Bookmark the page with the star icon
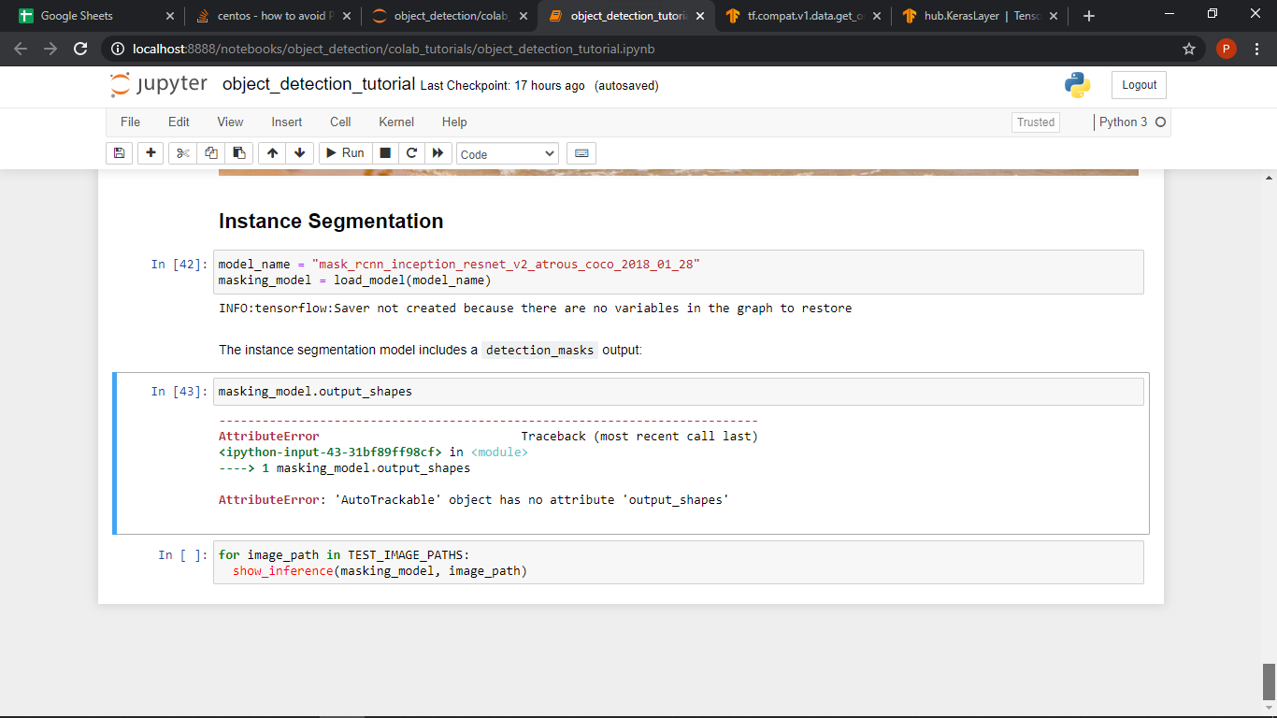 pyautogui.click(x=1188, y=48)
